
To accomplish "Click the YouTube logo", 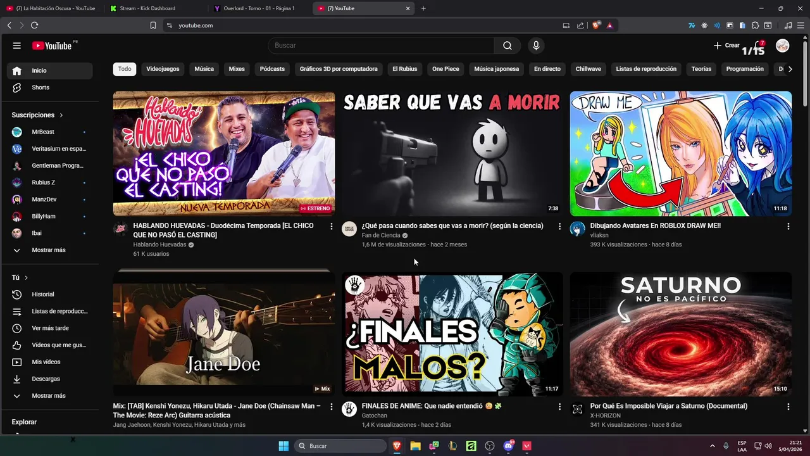I will point(52,46).
